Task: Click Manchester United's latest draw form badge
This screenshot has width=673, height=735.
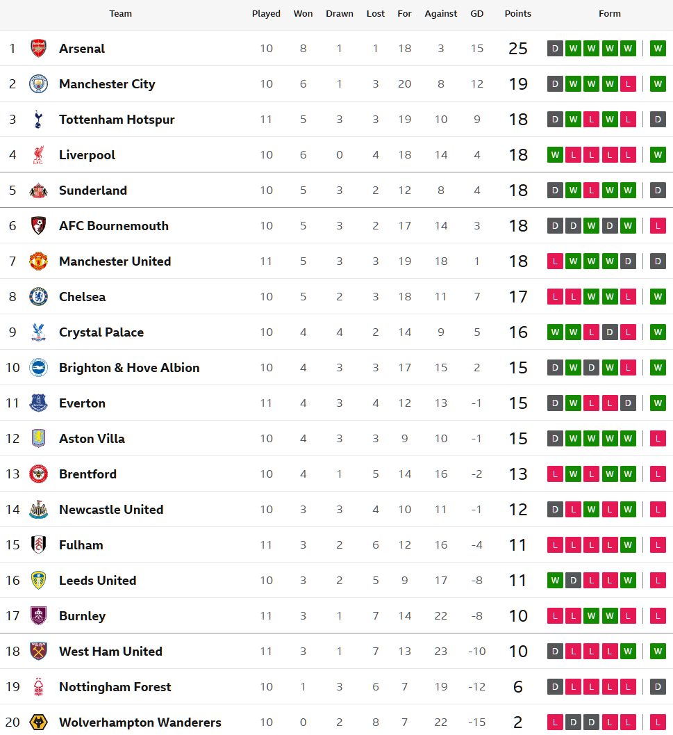Action: pos(658,261)
